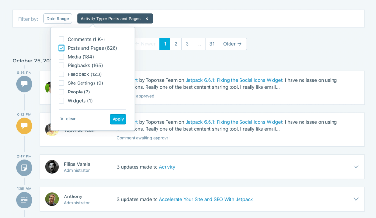
Task: Tick the Pingbacks (165) filter option
Action: [62, 65]
